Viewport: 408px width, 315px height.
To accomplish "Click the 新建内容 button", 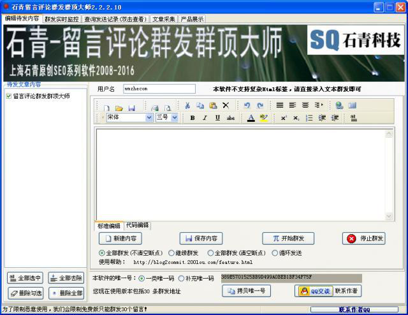I will pos(120,238).
